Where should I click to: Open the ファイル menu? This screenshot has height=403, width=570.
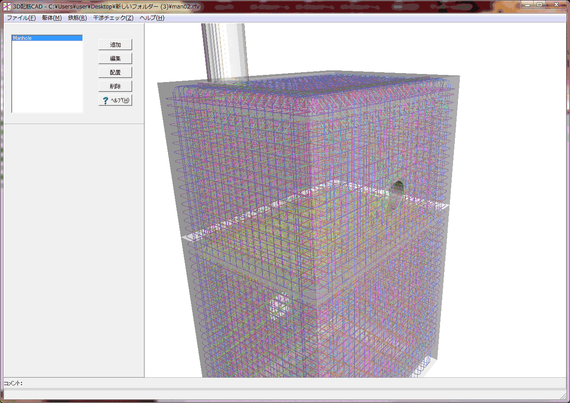pos(21,18)
